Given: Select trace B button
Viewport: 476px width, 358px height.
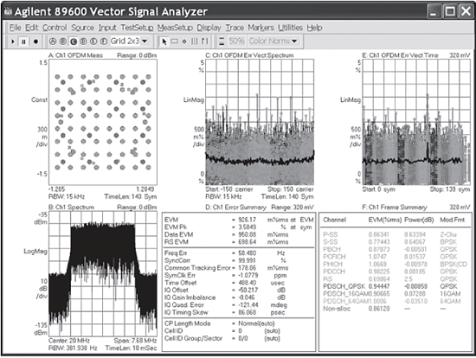Looking at the screenshot, I should click(63, 42).
